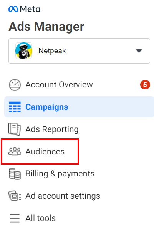Expand the Netpeak account dropdown arrow
Screen dimensions: 154x248
(x=139, y=51)
